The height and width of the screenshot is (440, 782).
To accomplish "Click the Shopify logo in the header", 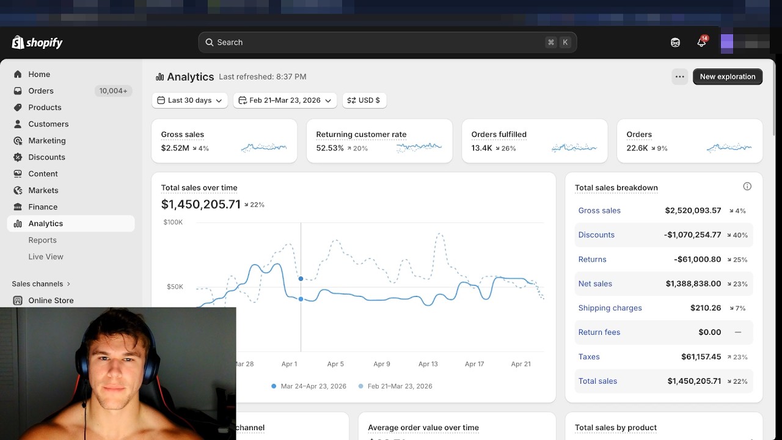I will 37,42.
